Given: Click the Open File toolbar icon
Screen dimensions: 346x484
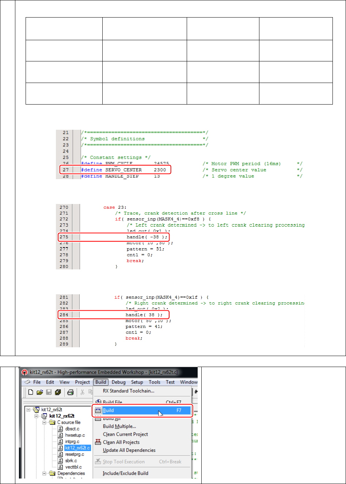Looking at the screenshot, I should [40, 392].
